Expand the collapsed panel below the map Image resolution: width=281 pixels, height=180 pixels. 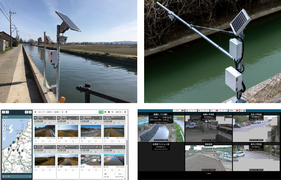pyautogui.click(x=30, y=176)
